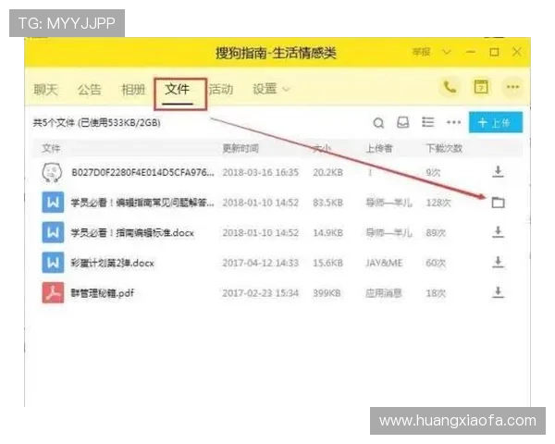The height and width of the screenshot is (444, 555).
Task: Select file 群管理秘籍.pdf
Action: 103,293
